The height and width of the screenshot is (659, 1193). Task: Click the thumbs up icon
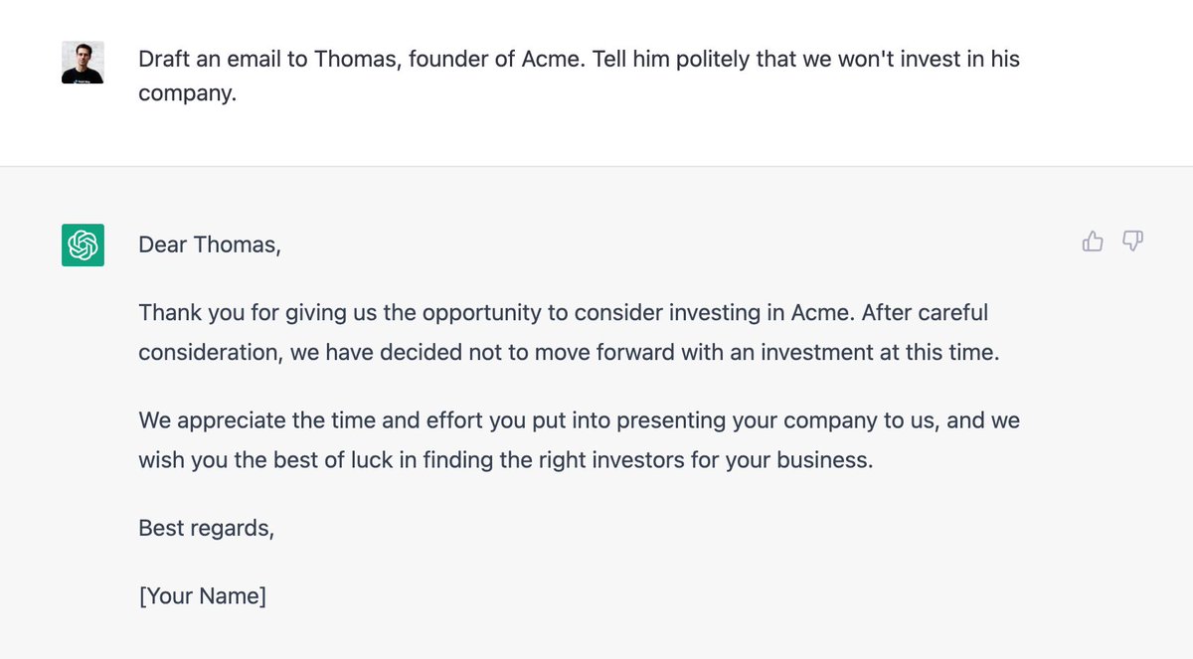tap(1093, 242)
